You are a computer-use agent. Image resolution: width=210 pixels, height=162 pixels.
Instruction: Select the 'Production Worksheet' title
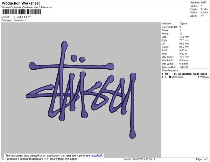pyautogui.click(x=21, y=3)
